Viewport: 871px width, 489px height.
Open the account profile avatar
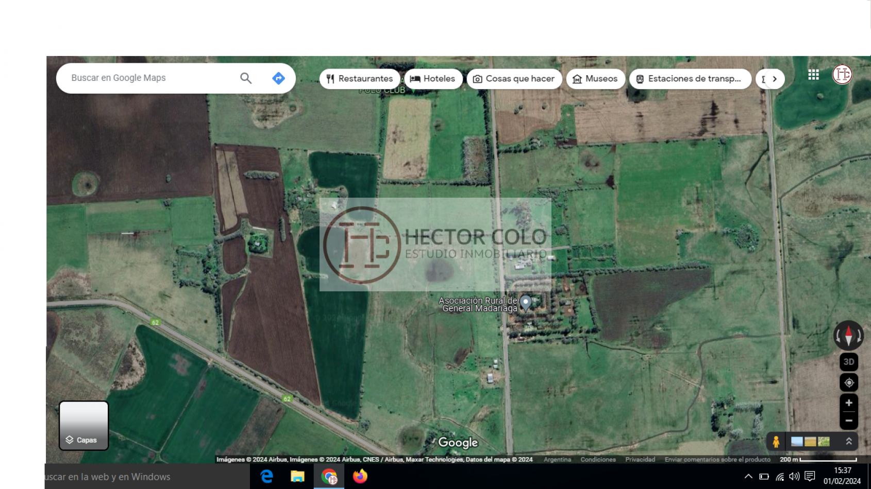pos(842,75)
